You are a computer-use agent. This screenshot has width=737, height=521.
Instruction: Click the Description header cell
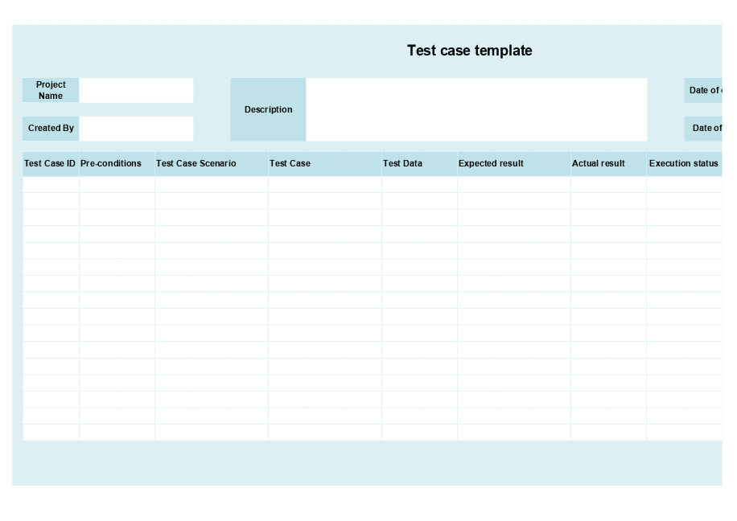268,109
